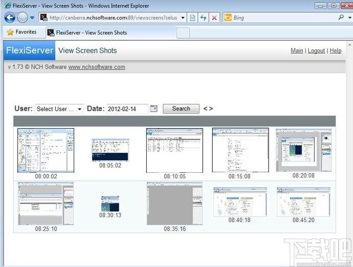
Task: Click the compatibility view icon
Action: click(x=192, y=17)
